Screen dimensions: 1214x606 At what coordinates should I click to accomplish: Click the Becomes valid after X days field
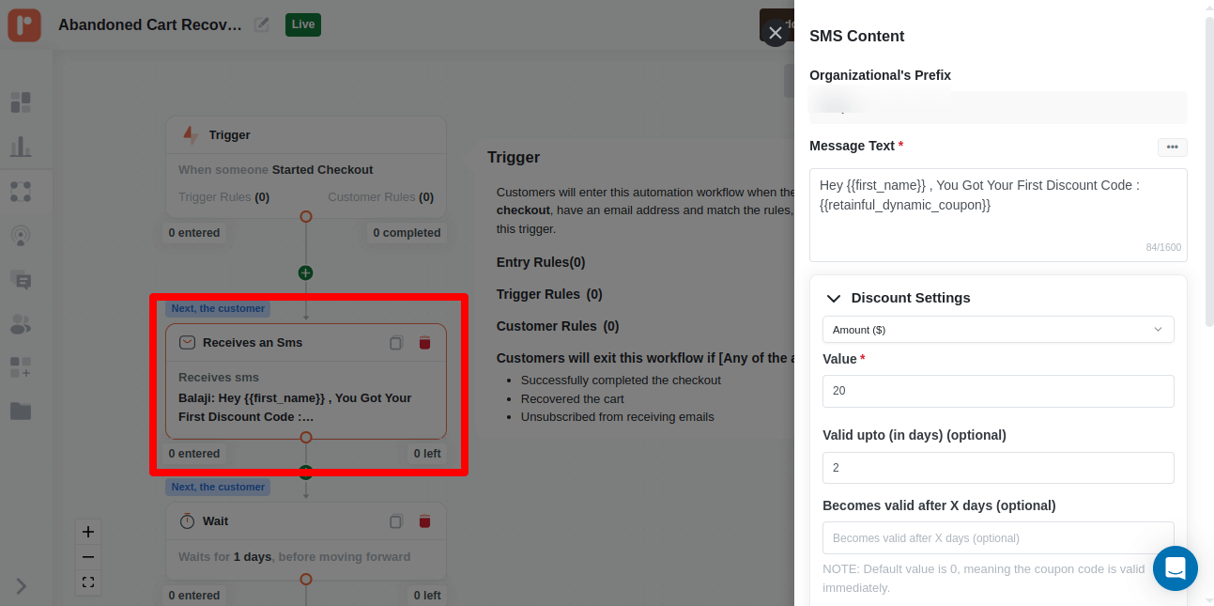click(997, 538)
